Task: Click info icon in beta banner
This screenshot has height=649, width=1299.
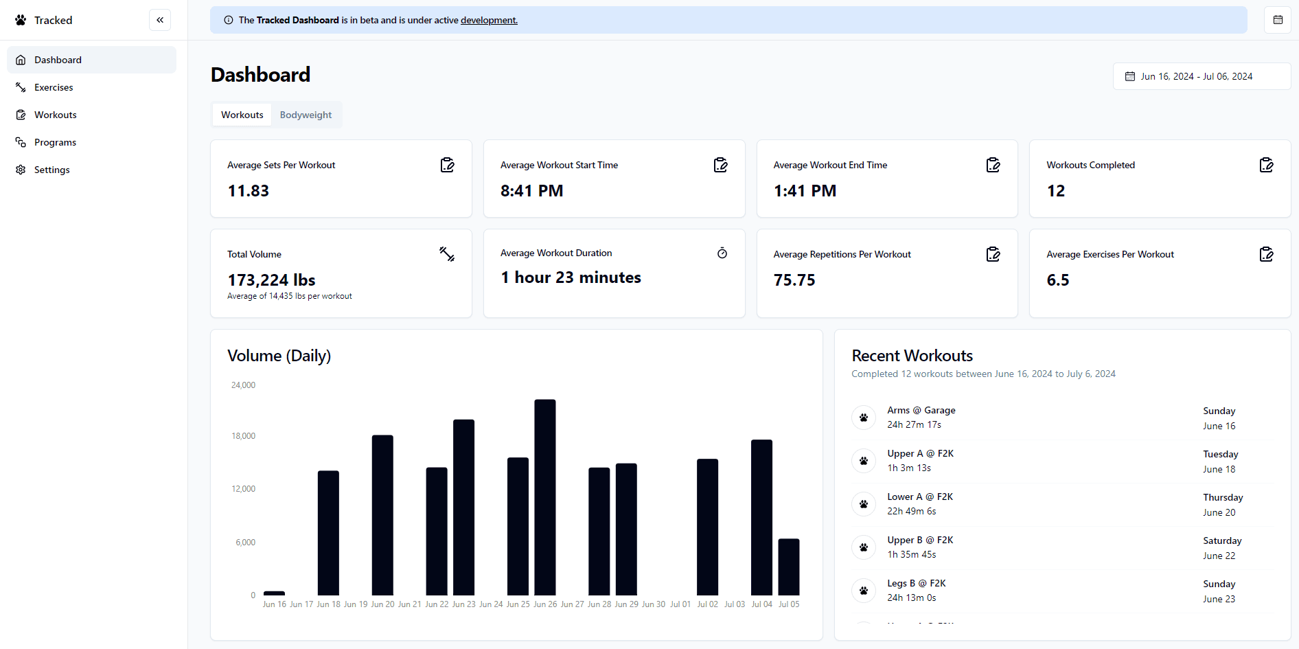Action: (229, 20)
